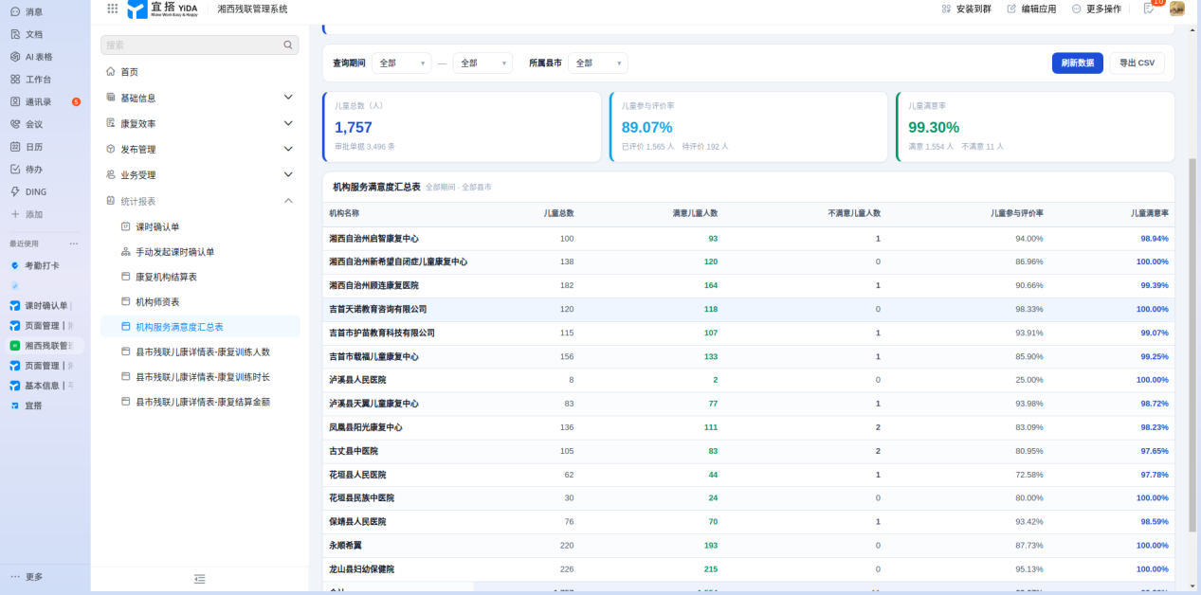Image resolution: width=1201 pixels, height=595 pixels.
Task: Click 添加 plus in the sidebar
Action: (27, 214)
